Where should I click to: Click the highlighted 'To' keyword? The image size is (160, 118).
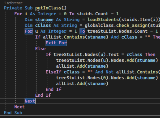pyautogui.click(x=82, y=31)
